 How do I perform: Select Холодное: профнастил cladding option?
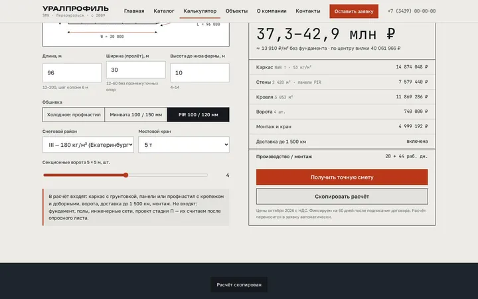pos(74,115)
